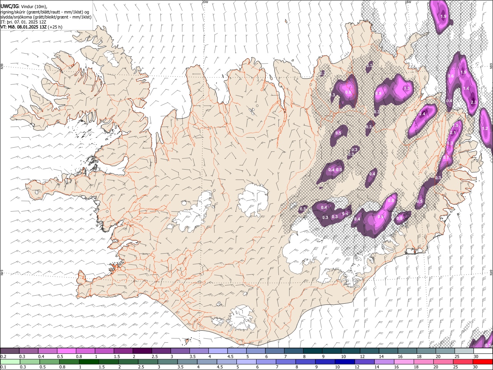The image size is (493, 370).
Task: Click the dark mauve swatch starting at 0.2 in the upper legend row
Action: click(10, 351)
